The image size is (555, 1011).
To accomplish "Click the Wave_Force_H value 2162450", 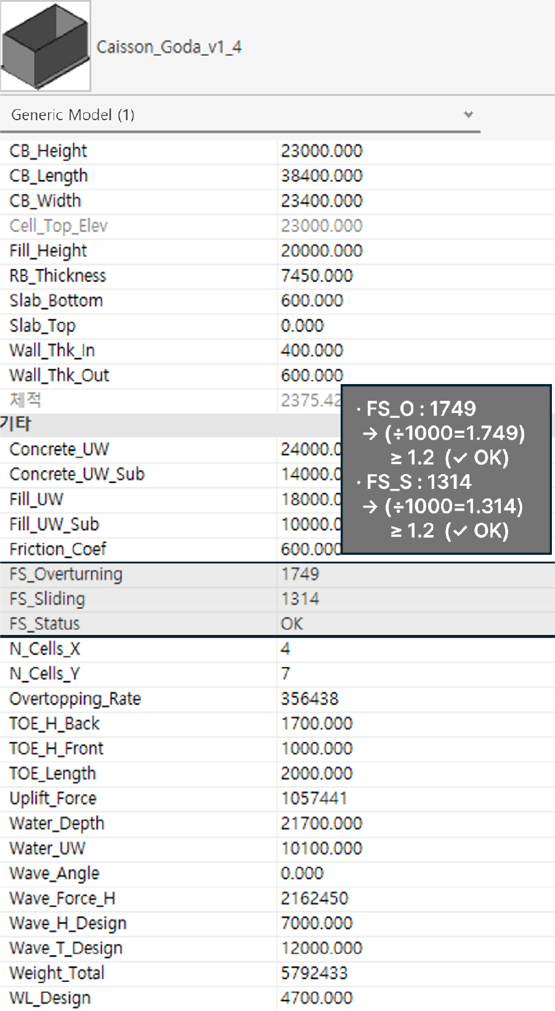I will pyautogui.click(x=314, y=898).
